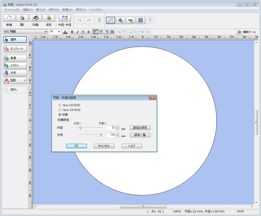Click the 設定の保存 button
The width and height of the screenshot is (261, 216).
click(x=140, y=128)
